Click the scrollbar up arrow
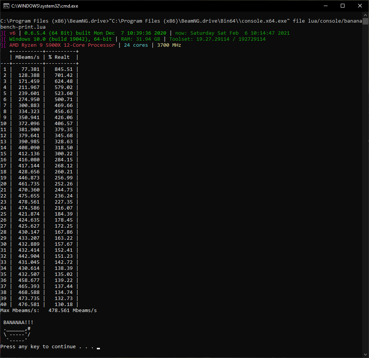The width and height of the screenshot is (369, 358). point(365,15)
